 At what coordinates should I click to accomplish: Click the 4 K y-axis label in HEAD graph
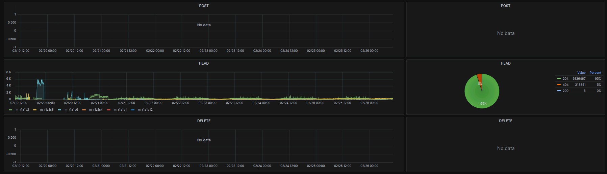(8, 85)
